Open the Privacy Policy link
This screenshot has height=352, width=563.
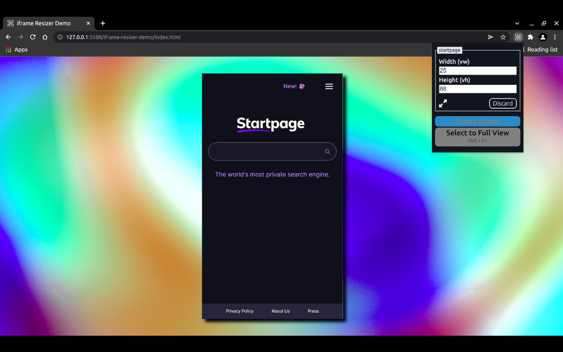240,311
